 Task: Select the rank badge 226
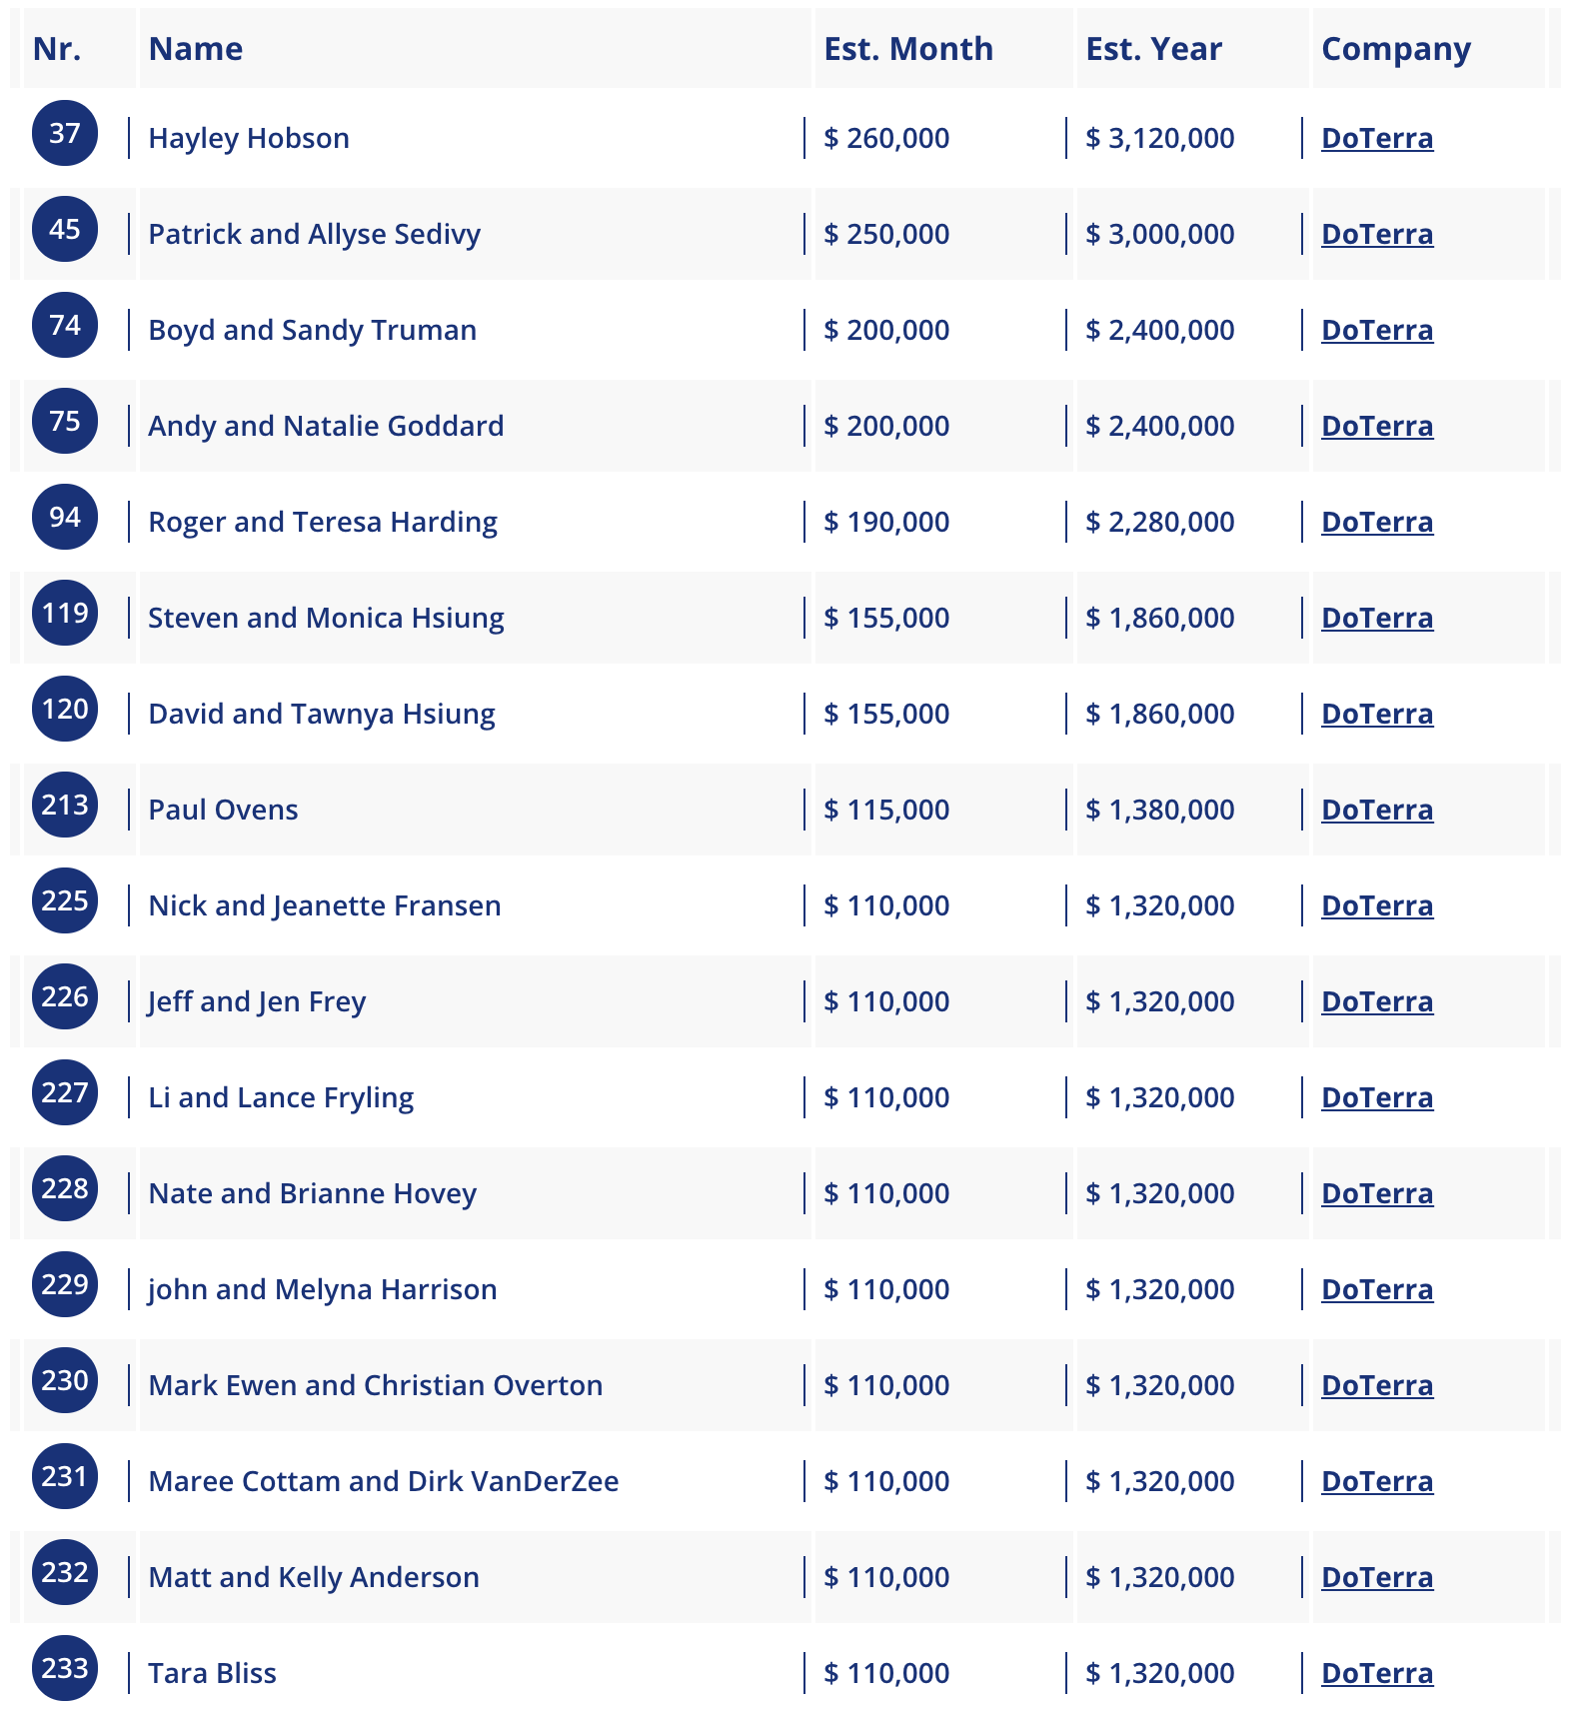[x=65, y=996]
